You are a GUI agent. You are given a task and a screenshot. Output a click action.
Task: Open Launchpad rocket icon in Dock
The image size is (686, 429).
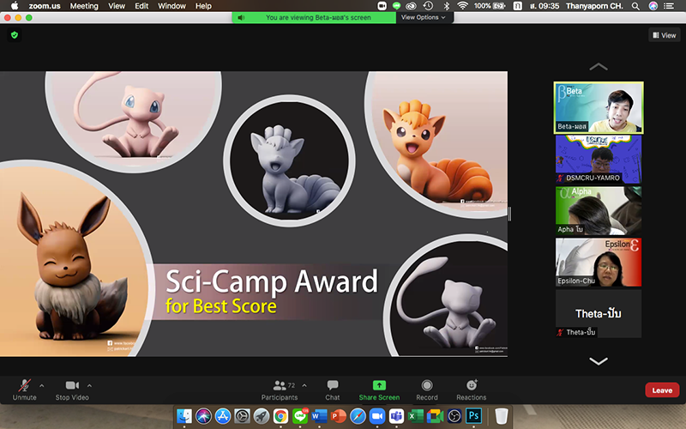(262, 416)
